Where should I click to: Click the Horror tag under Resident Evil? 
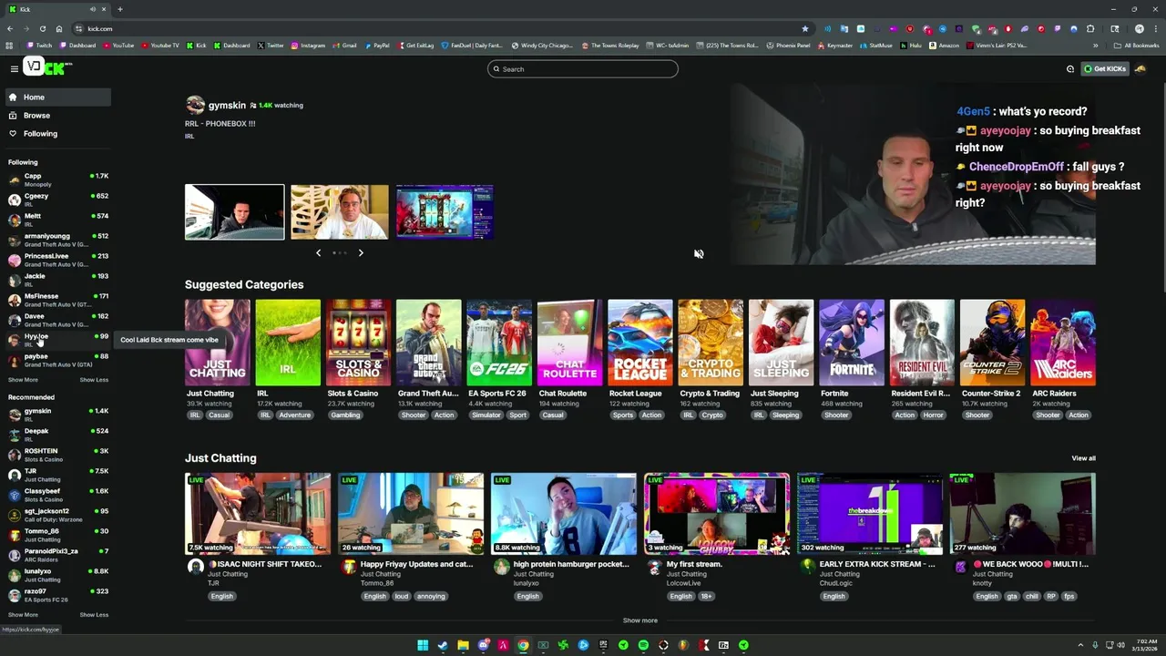click(x=934, y=415)
